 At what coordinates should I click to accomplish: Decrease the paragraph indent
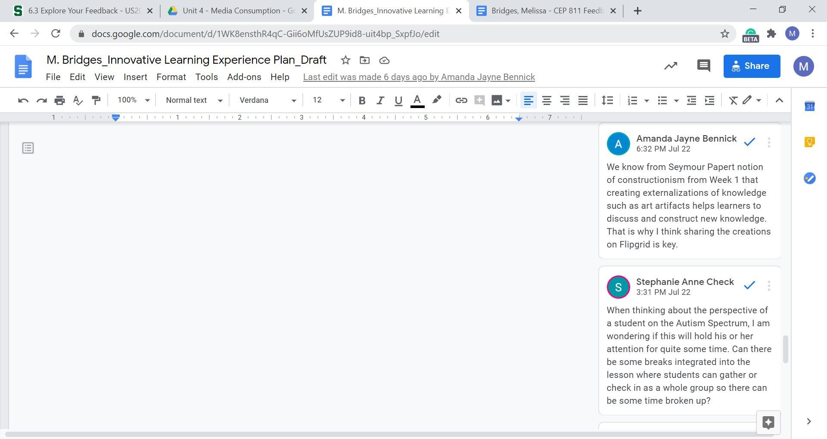coord(691,100)
